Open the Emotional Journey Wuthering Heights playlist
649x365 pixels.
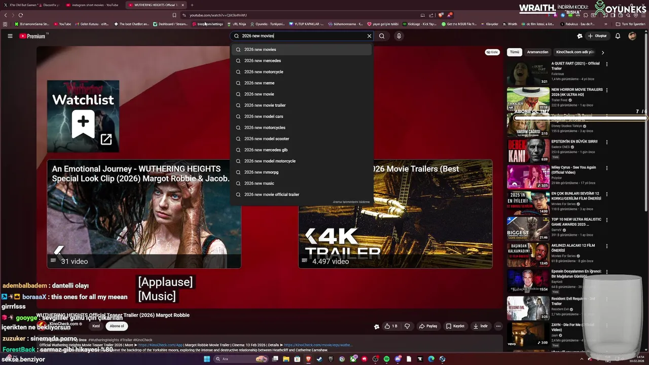(144, 214)
